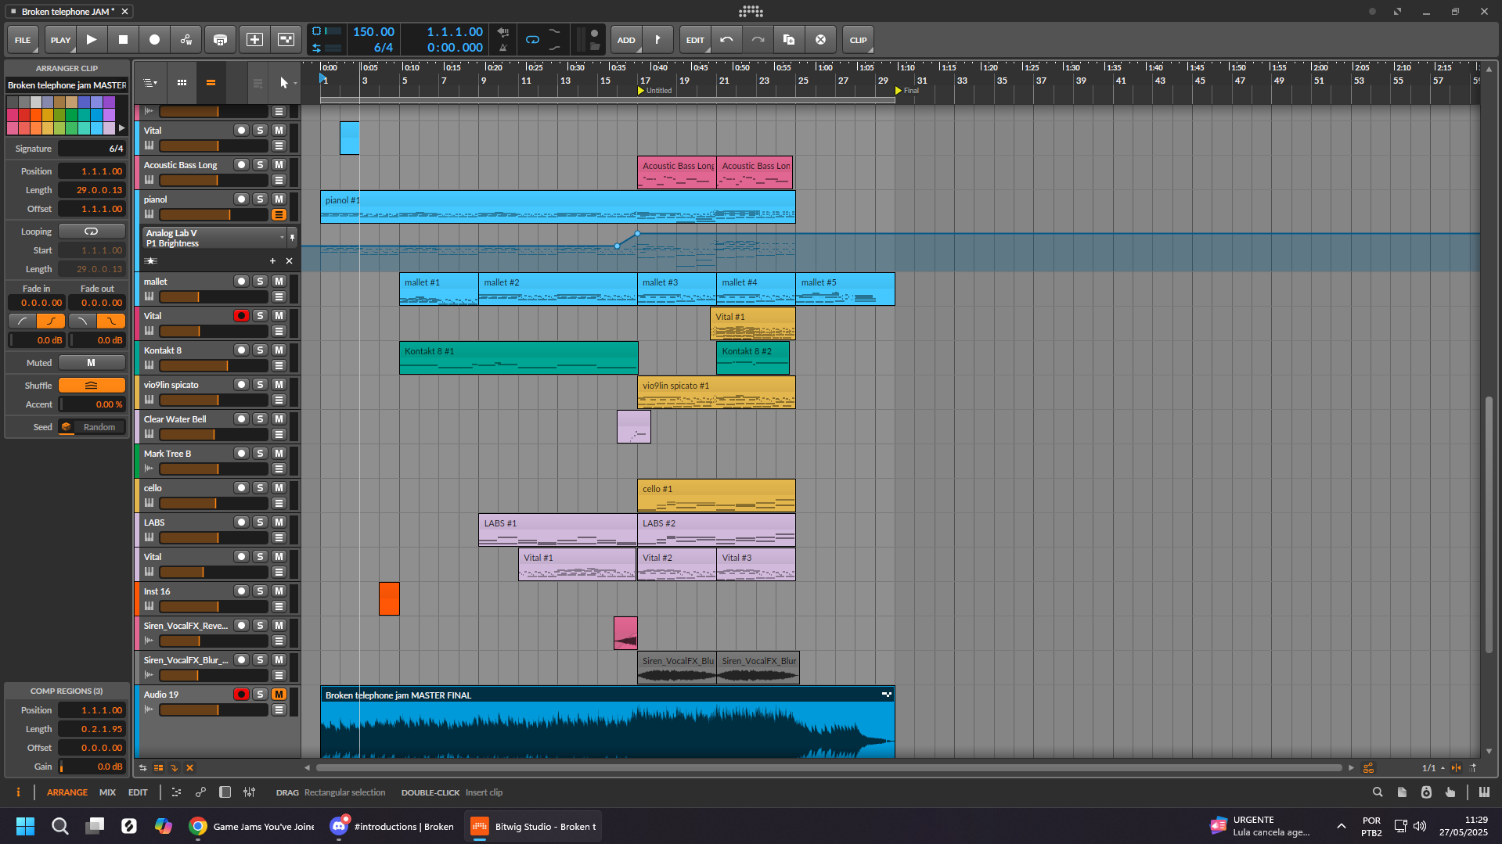
Task: Solo the Acoustic Bass Long track
Action: pos(260,165)
